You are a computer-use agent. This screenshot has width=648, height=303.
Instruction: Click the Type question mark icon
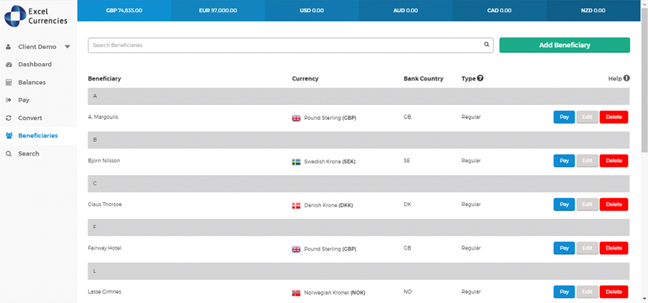coord(481,78)
